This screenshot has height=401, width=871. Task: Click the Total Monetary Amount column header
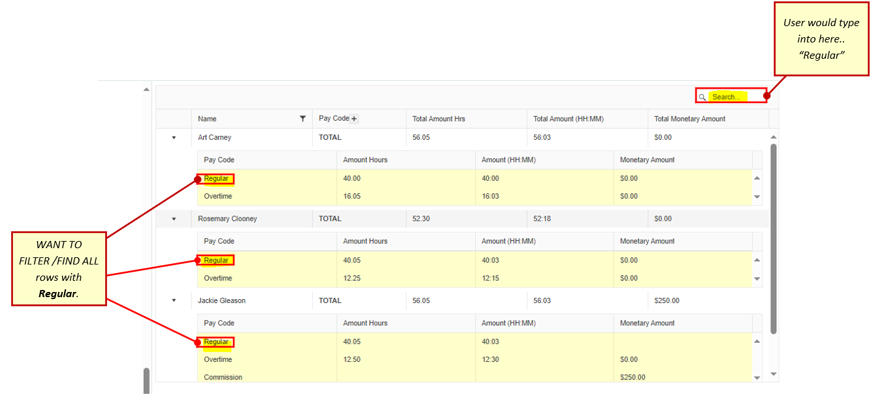pos(689,118)
